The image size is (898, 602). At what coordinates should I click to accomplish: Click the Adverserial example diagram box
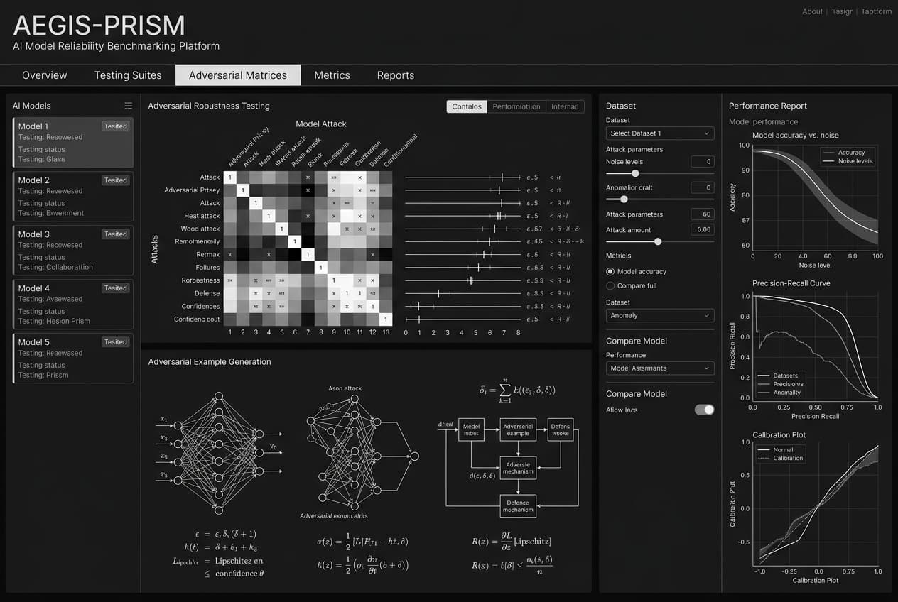click(518, 429)
